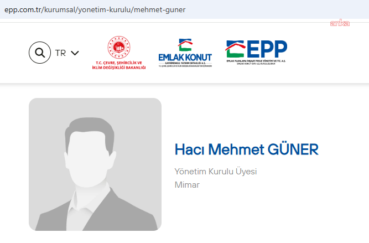Click the anka watermark logo
Image resolution: width=369 pixels, height=243 pixels.
click(340, 23)
